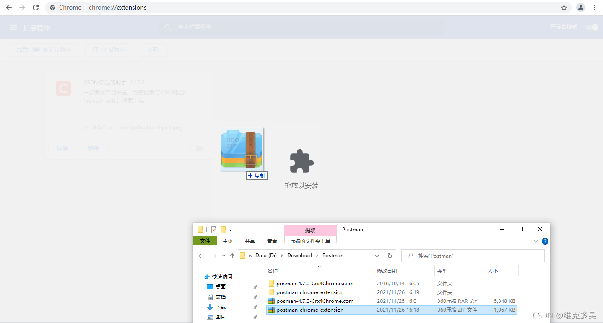603x323 pixels.
Task: Open the quick access toolbar customize dropdown
Action: point(231,230)
